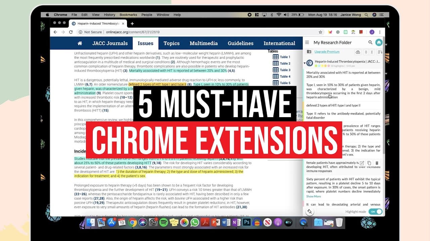430x241 pixels.
Task: Open the Weava panel hamburger menu
Action: pyautogui.click(x=307, y=43)
